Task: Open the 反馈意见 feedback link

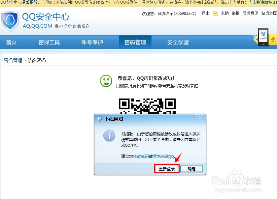Action: pyautogui.click(x=250, y=14)
